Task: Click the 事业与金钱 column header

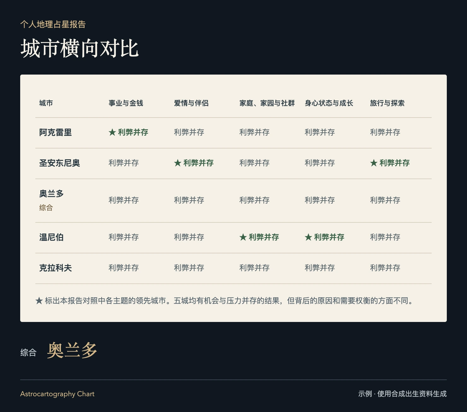Action: pyautogui.click(x=126, y=103)
